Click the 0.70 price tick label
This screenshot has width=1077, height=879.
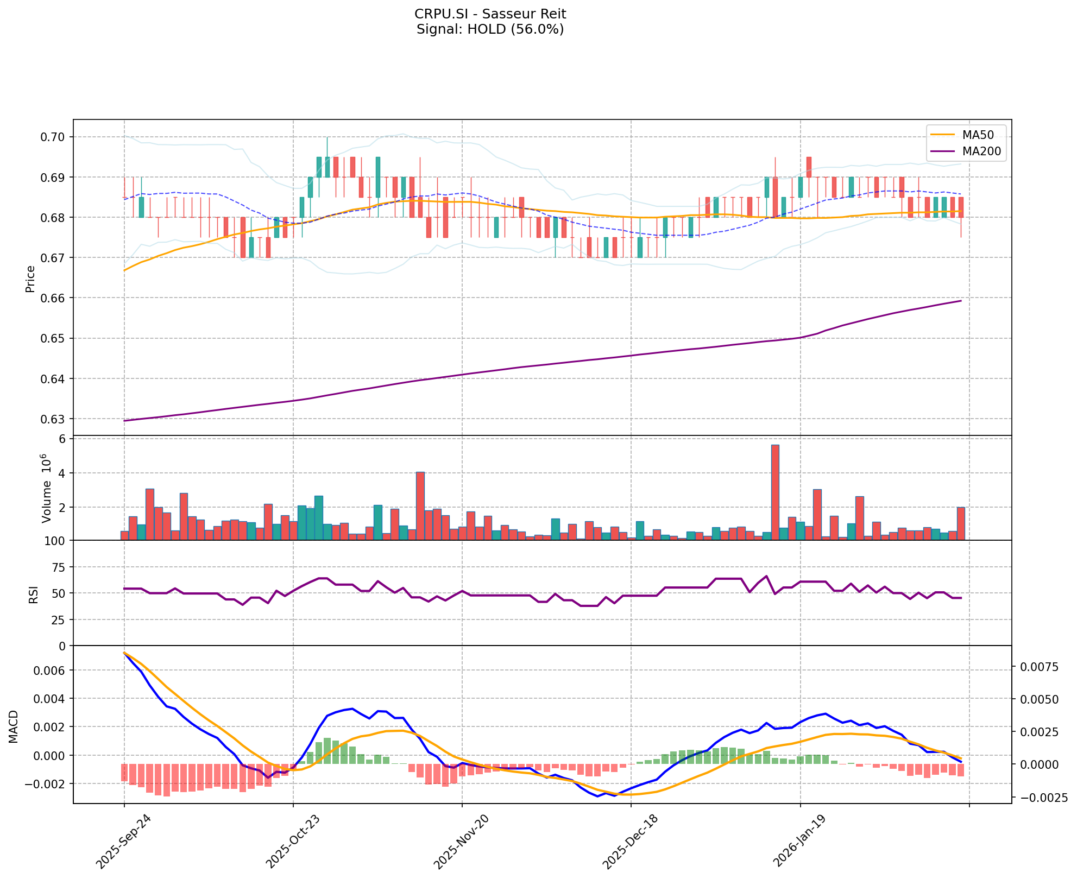53,137
